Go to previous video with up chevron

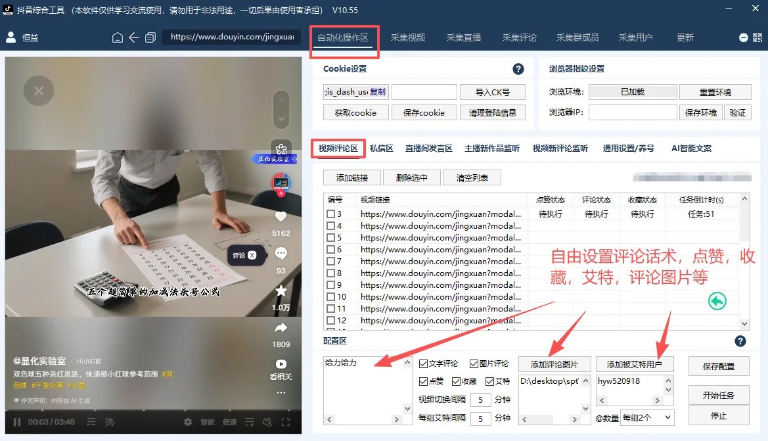click(281, 99)
